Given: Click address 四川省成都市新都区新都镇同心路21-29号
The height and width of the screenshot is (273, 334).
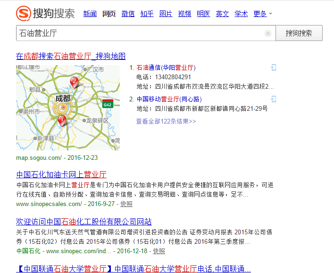Looking at the screenshot, I should [x=211, y=108].
